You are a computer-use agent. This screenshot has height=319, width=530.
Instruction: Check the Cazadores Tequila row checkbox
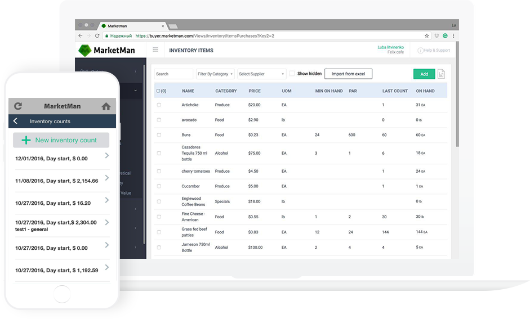point(159,153)
